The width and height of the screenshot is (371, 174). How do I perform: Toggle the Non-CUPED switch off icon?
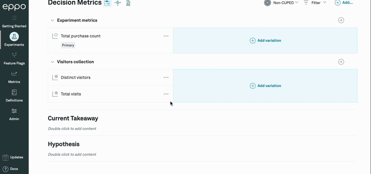[x=267, y=3]
